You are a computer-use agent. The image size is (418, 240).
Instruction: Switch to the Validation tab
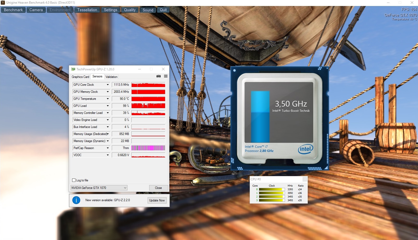pyautogui.click(x=112, y=77)
